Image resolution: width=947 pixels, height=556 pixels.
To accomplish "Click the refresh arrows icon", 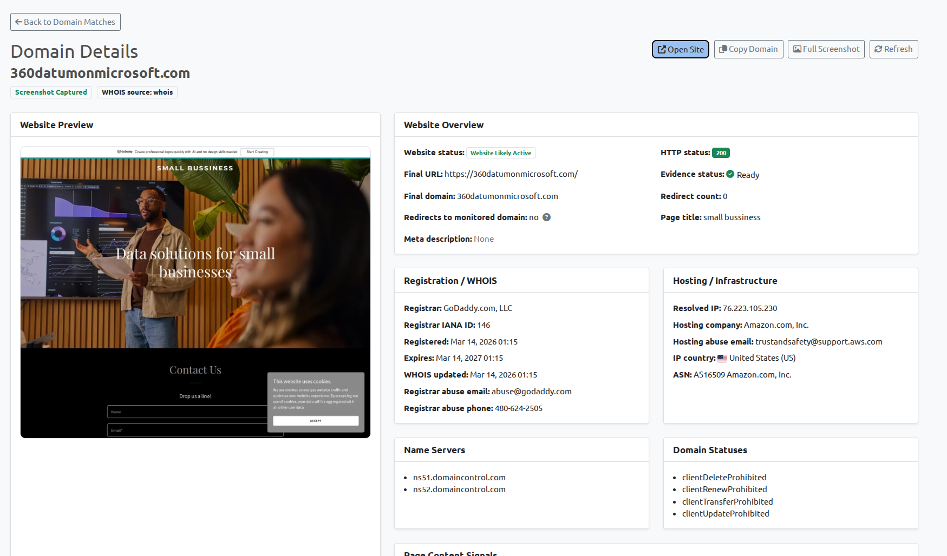I will 878,49.
